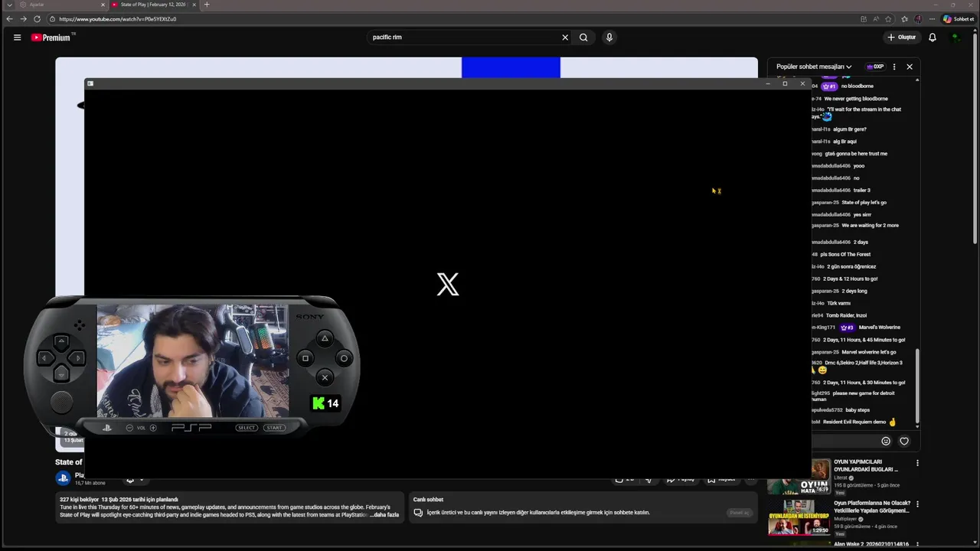Open 'Alan Wake 2_20260210114816' video title

(871, 544)
